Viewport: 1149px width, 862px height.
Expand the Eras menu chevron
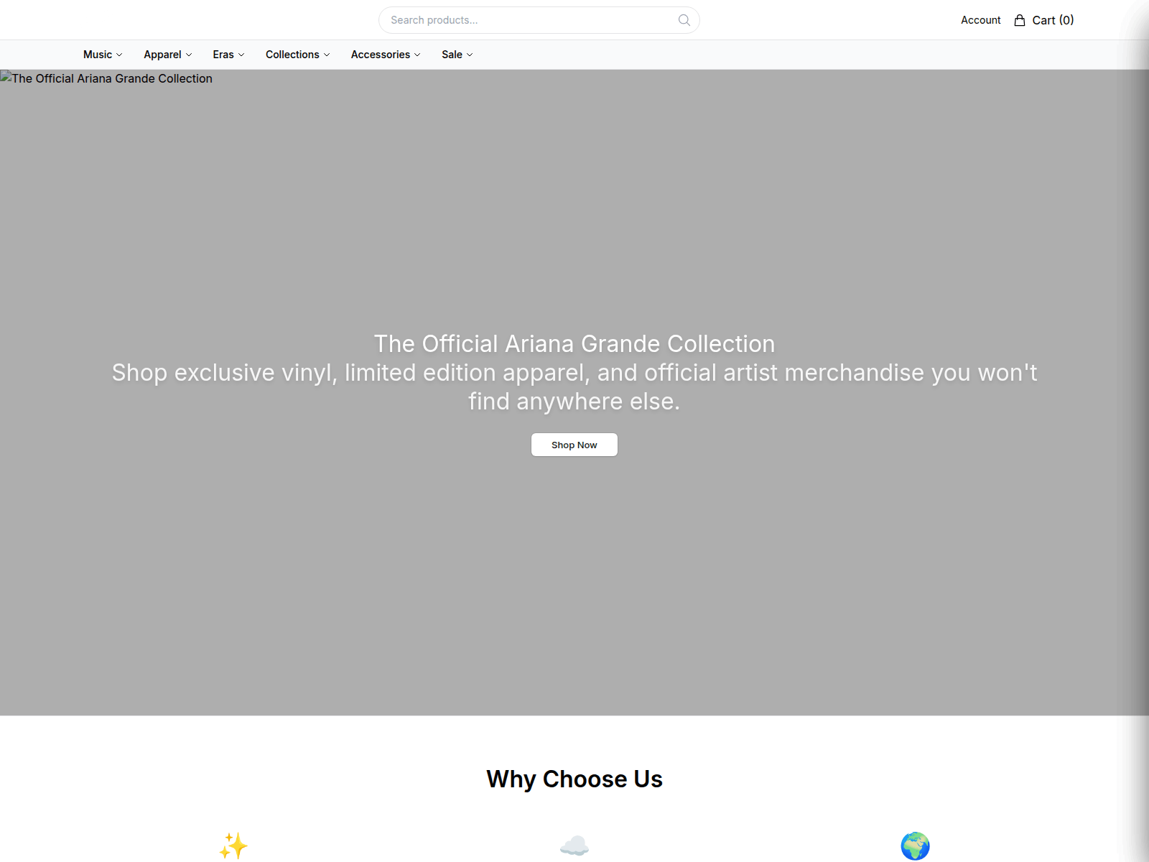pos(241,55)
